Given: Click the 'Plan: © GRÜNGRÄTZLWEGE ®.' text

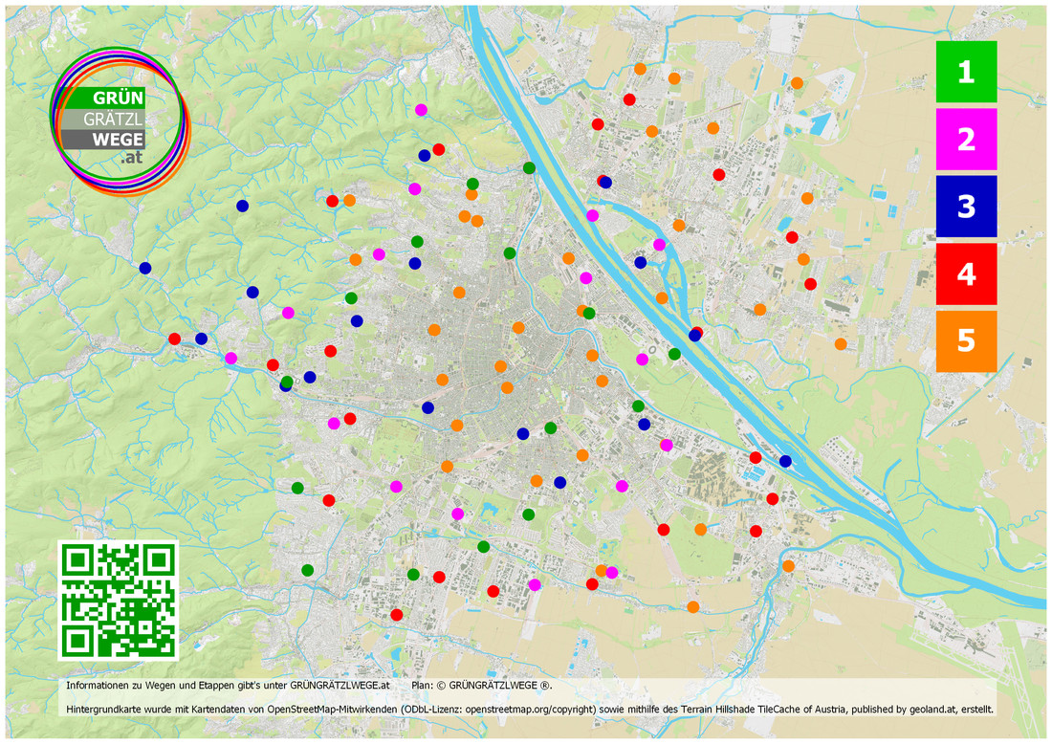Looking at the screenshot, I should pos(482,686).
